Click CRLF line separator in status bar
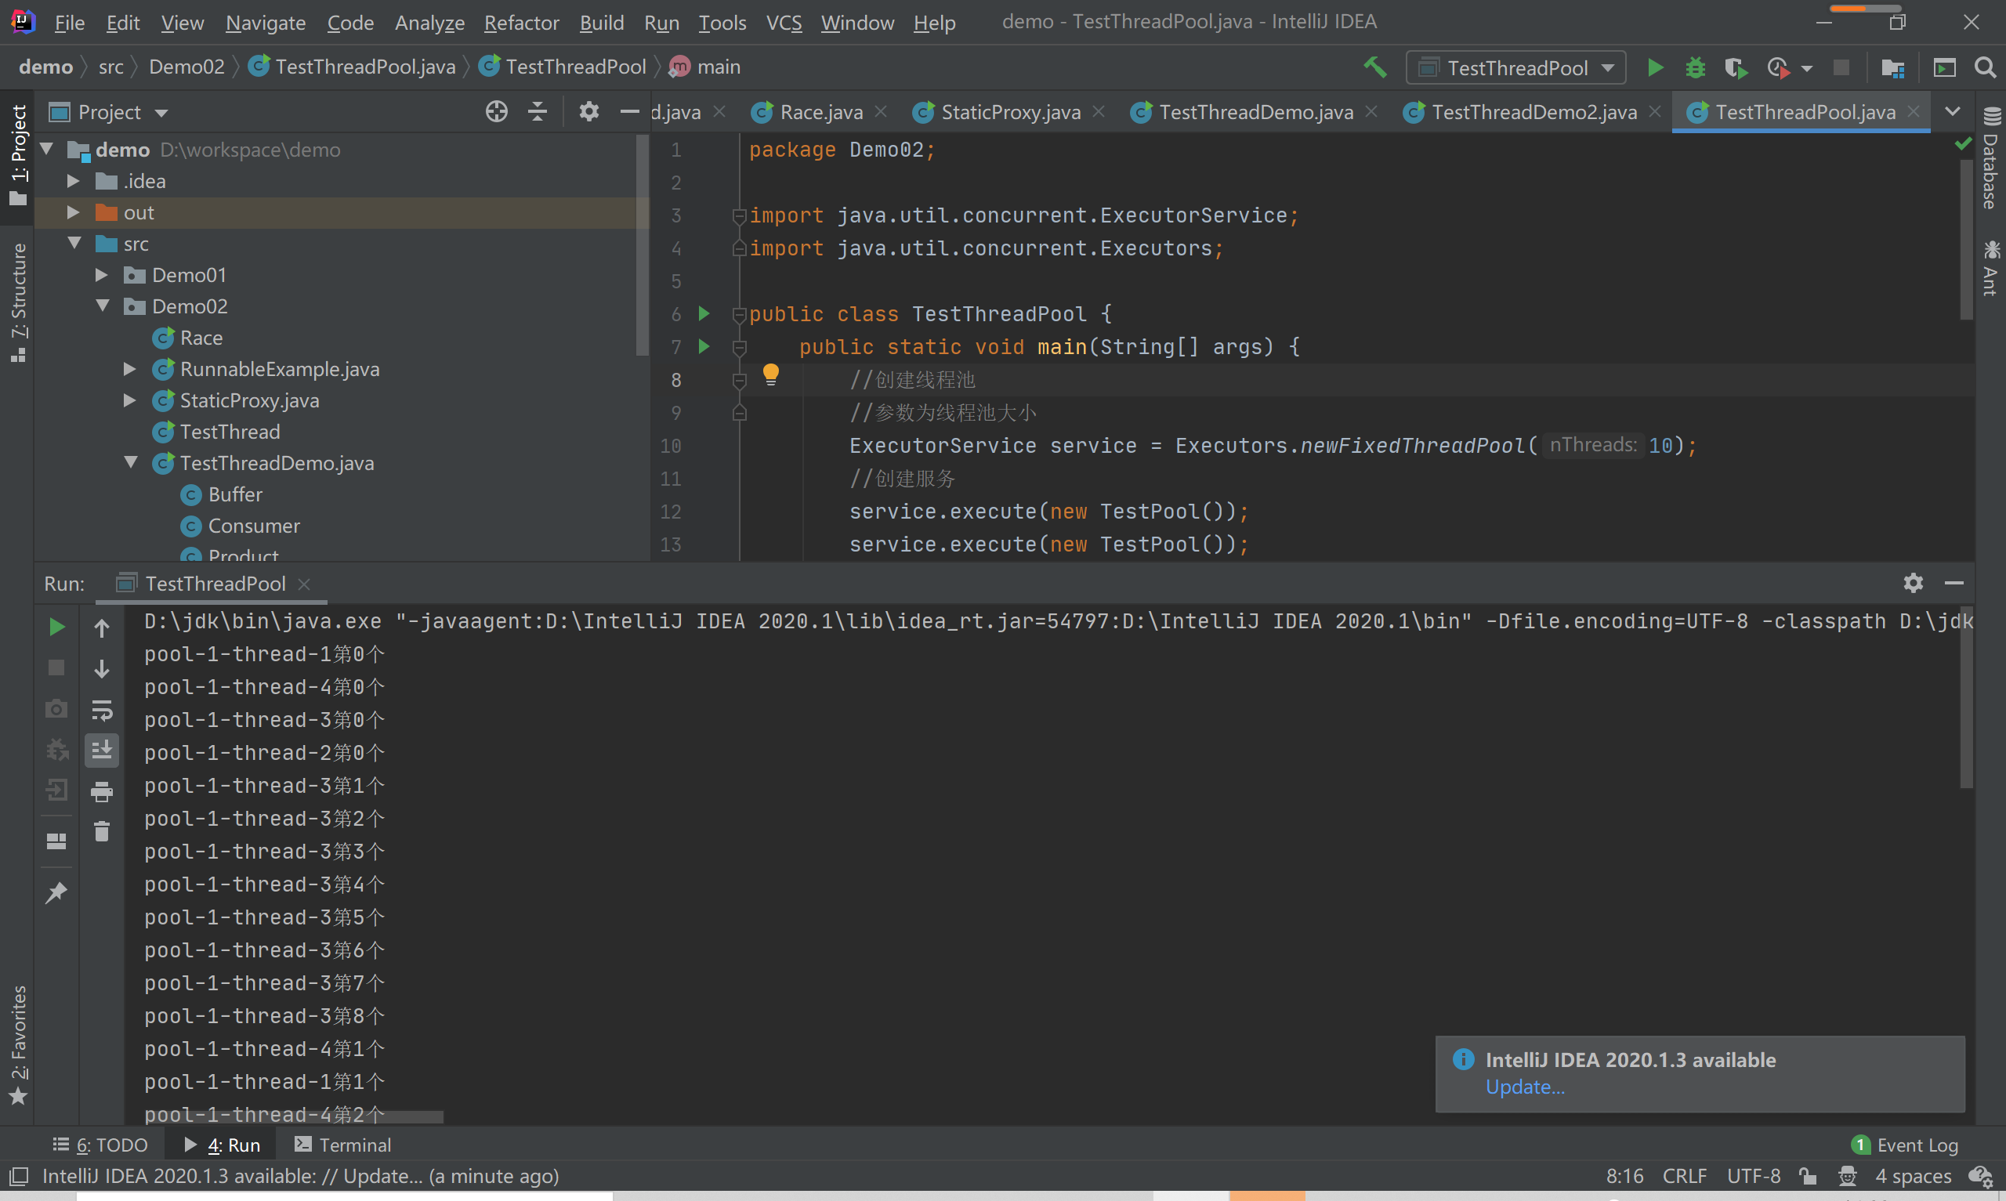This screenshot has width=2006, height=1201. (1684, 1176)
